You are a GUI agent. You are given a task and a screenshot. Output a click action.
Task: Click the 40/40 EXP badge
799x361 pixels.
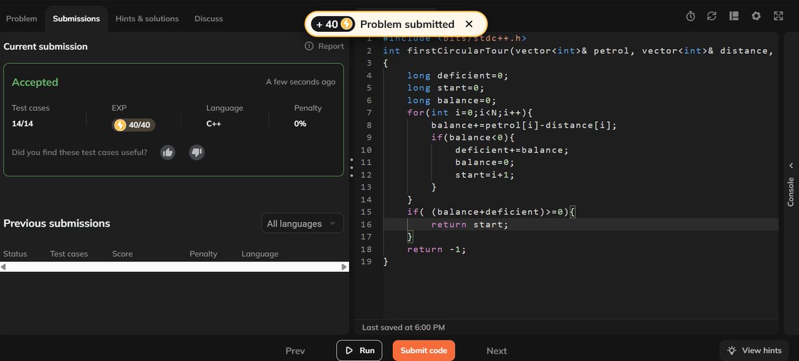click(x=134, y=124)
